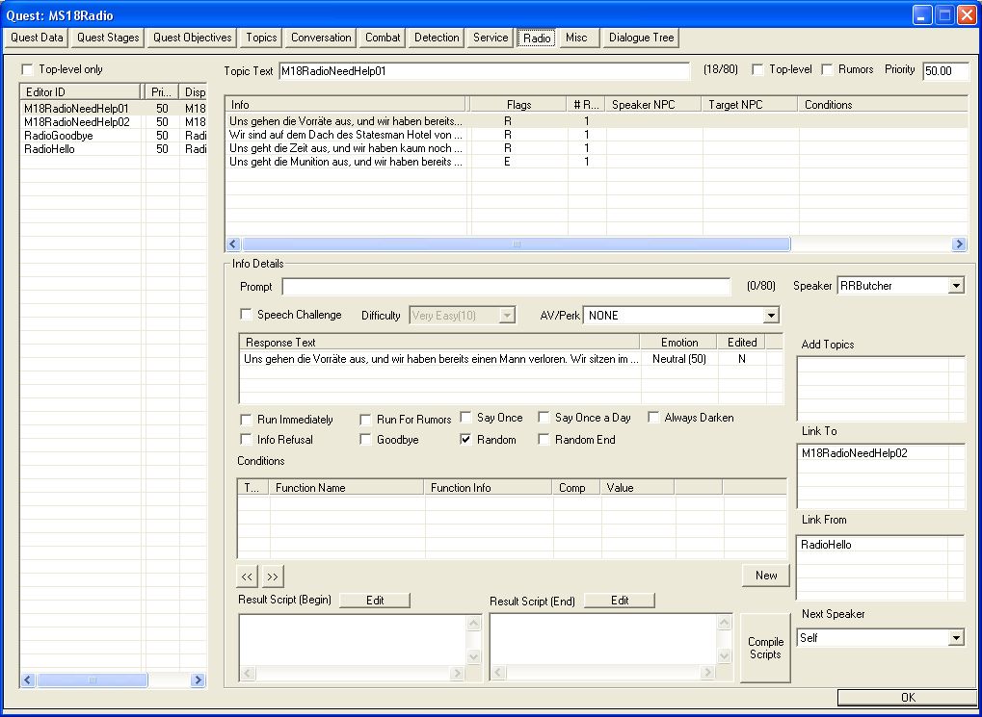This screenshot has width=982, height=717.
Task: Click the horizontal scrollbar thumb under the Info list
Action: click(x=516, y=244)
